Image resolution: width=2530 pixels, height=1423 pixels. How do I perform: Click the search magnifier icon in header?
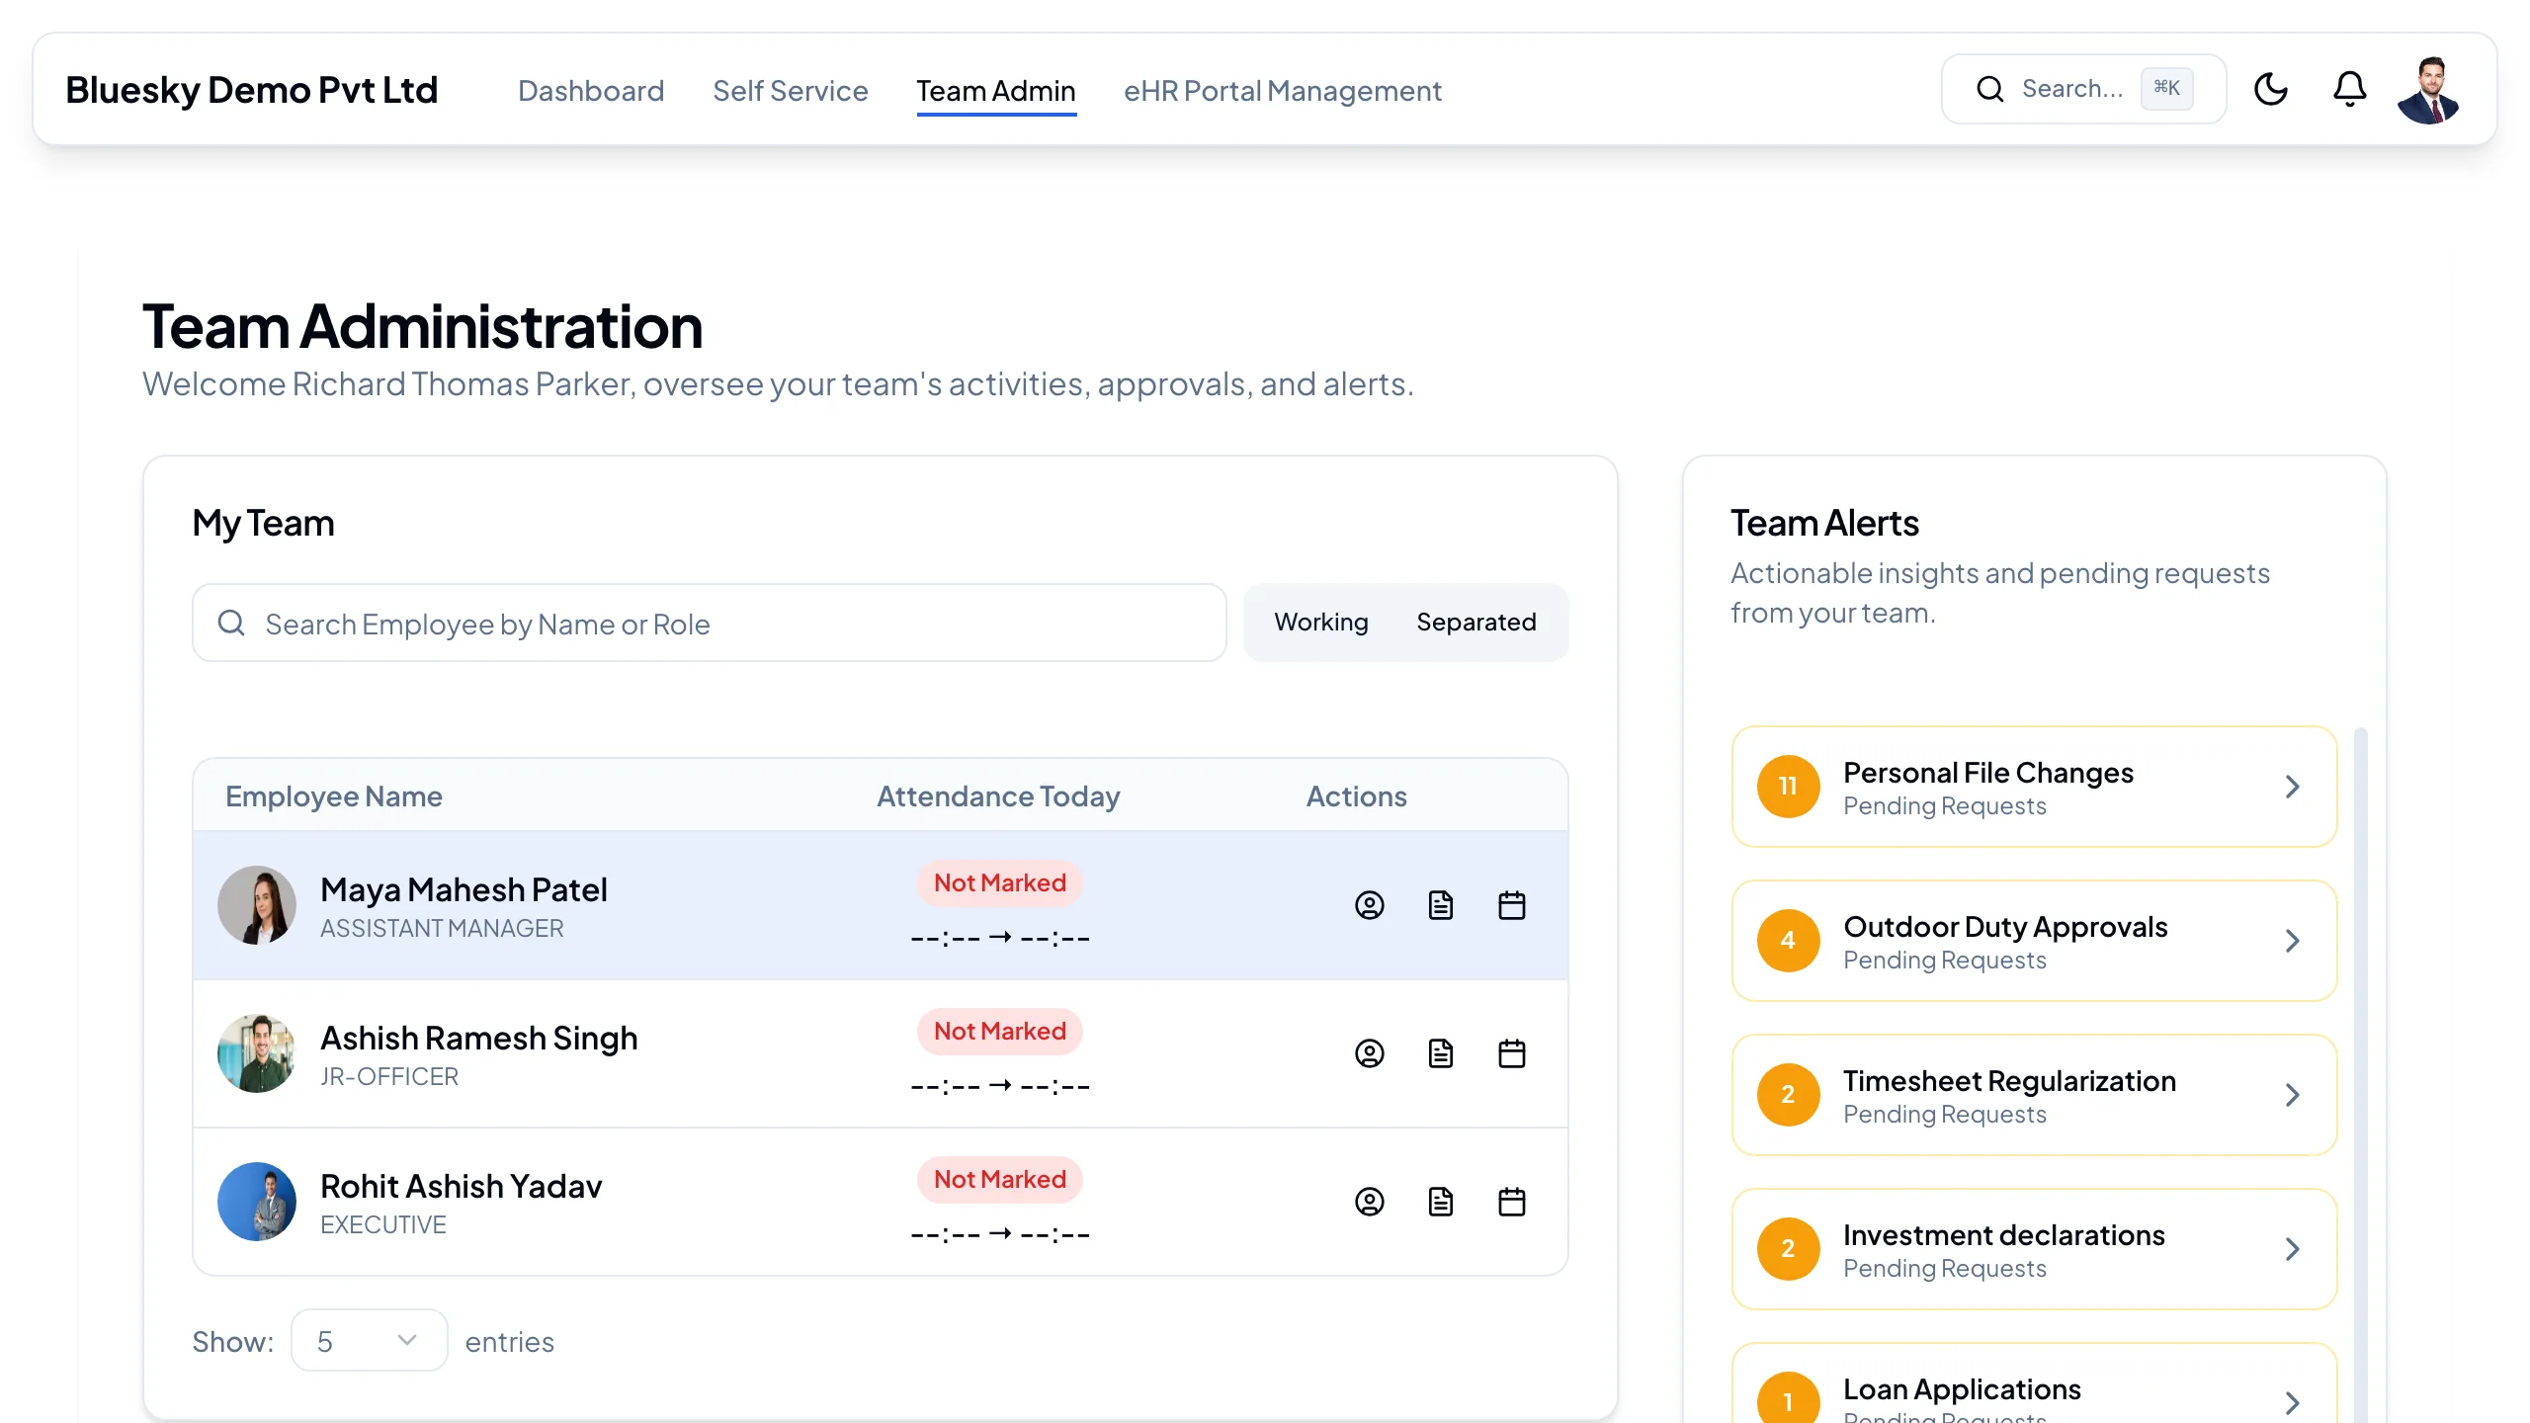(1989, 89)
